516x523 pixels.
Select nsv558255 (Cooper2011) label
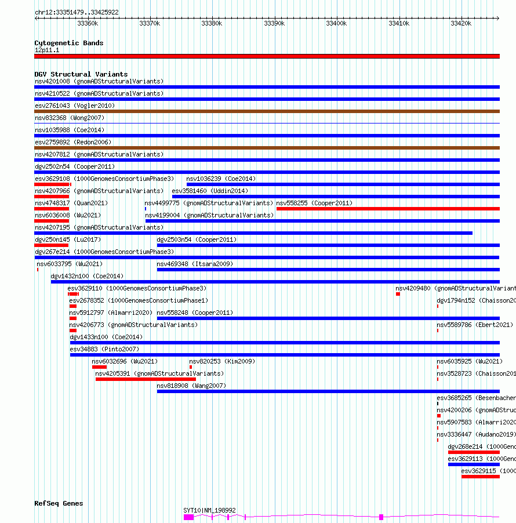(x=314, y=203)
